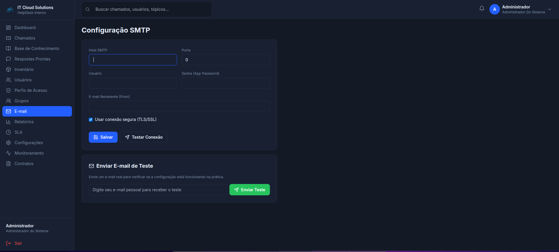Open notifications bell icon
Image resolution: width=559 pixels, height=252 pixels.
pyautogui.click(x=482, y=9)
